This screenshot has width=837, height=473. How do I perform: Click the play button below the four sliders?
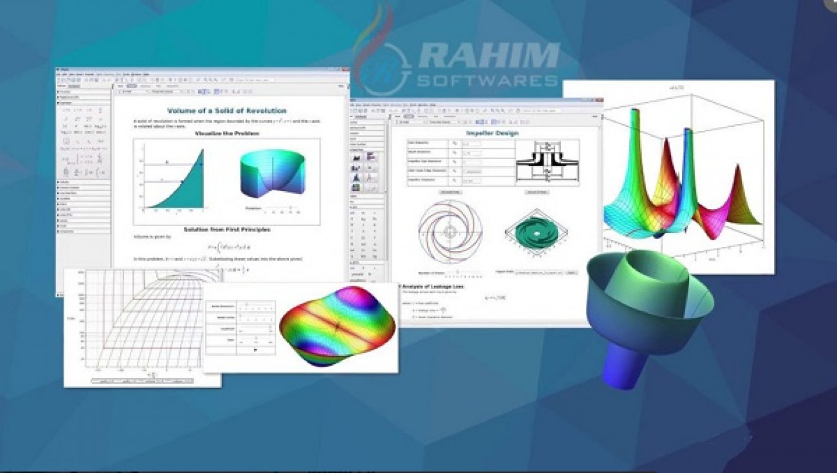(255, 350)
